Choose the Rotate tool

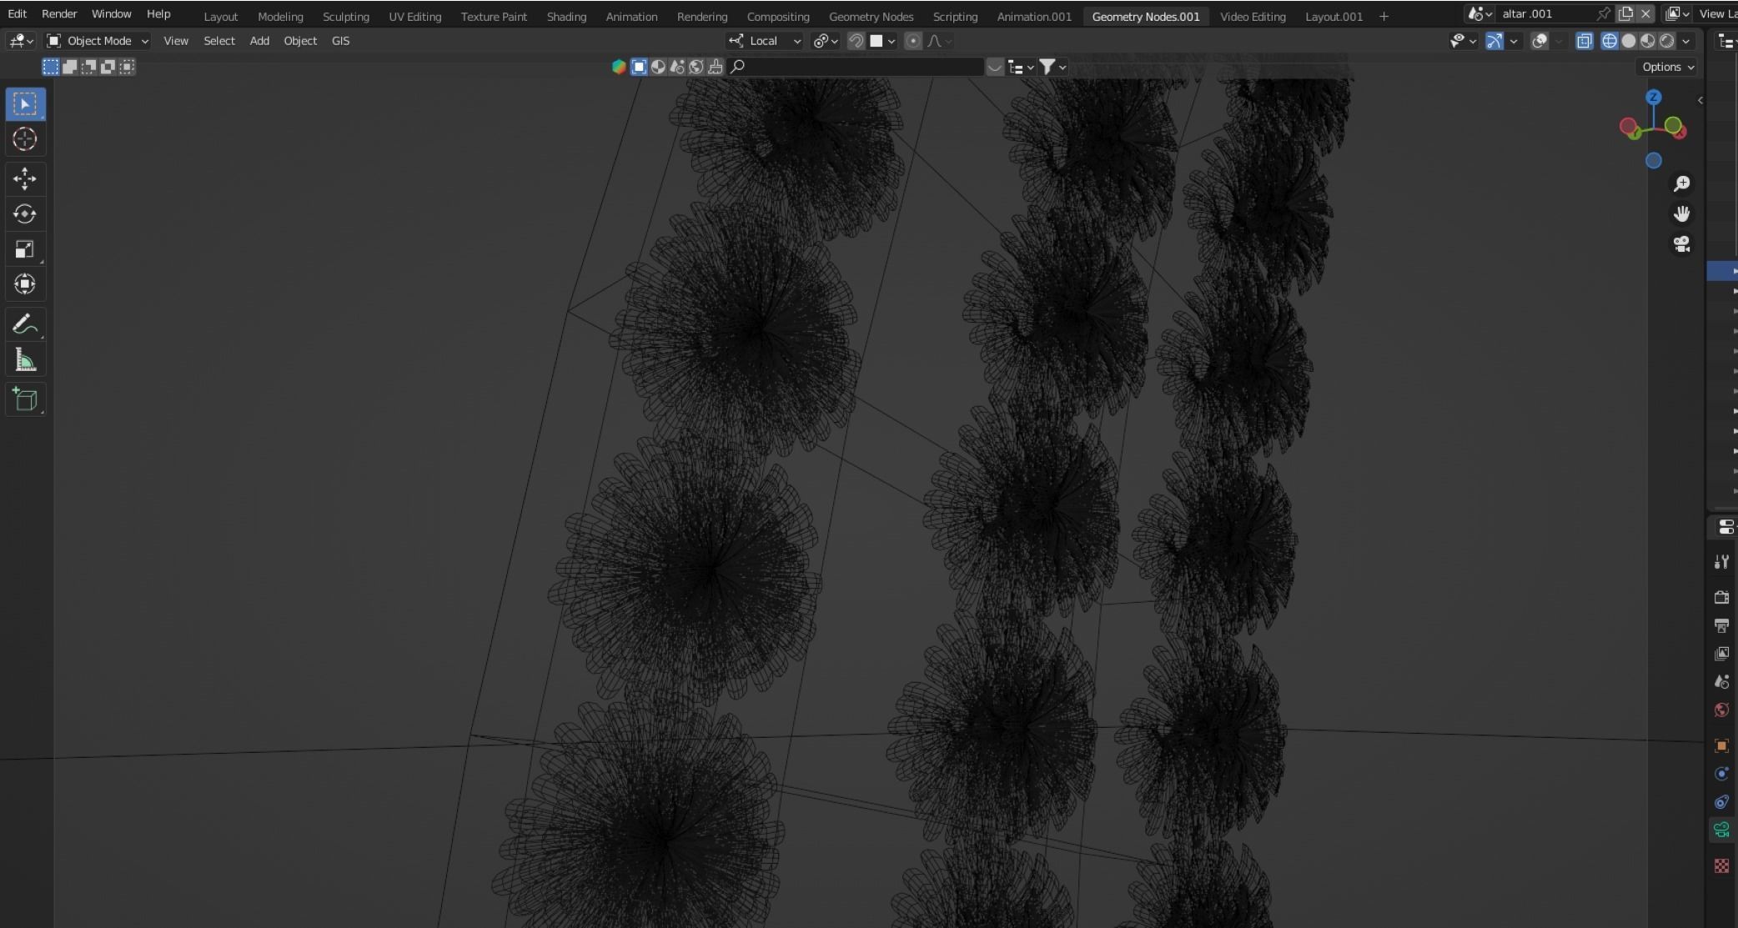point(24,213)
